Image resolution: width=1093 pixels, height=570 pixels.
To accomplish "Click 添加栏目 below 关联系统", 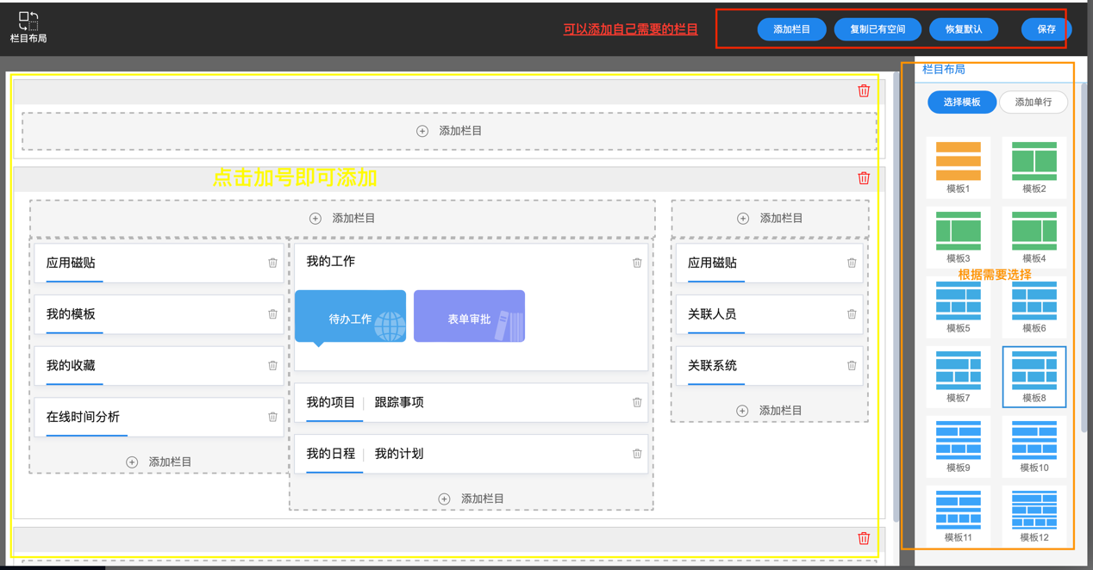I will (x=770, y=411).
